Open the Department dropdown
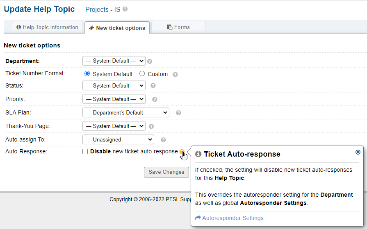This screenshot has width=367, height=229. click(114, 61)
